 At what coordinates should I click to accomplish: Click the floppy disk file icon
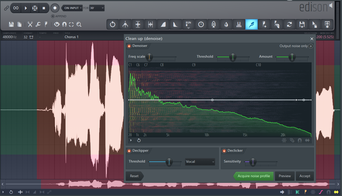tap(11, 24)
